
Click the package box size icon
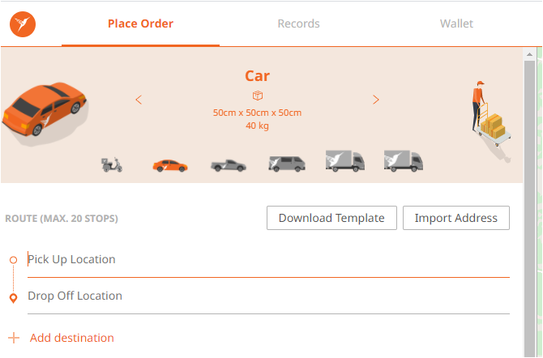[257, 96]
